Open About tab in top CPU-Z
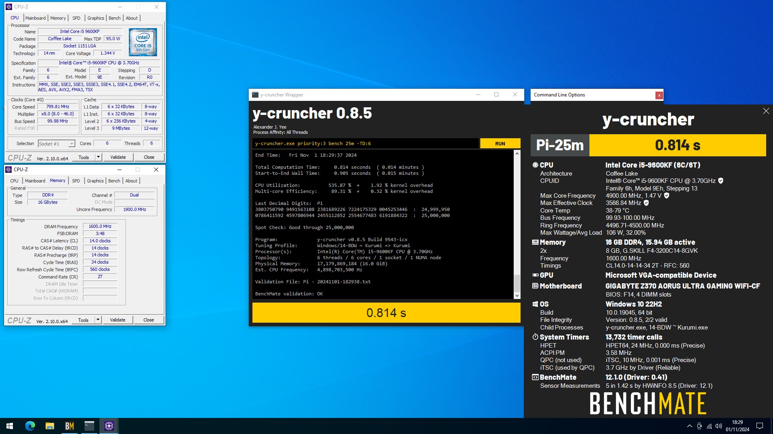773x434 pixels. point(132,18)
